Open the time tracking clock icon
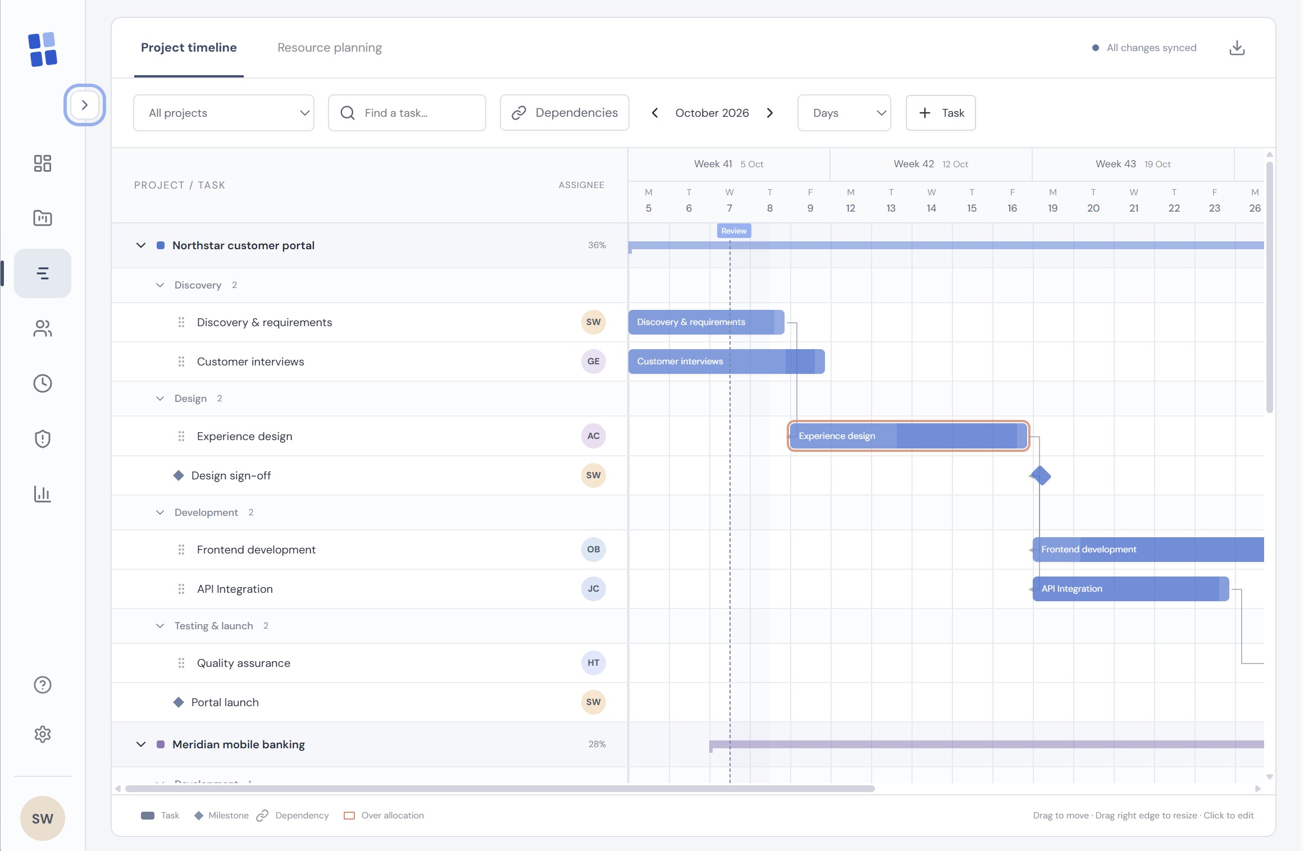Image resolution: width=1304 pixels, height=851 pixels. click(43, 383)
